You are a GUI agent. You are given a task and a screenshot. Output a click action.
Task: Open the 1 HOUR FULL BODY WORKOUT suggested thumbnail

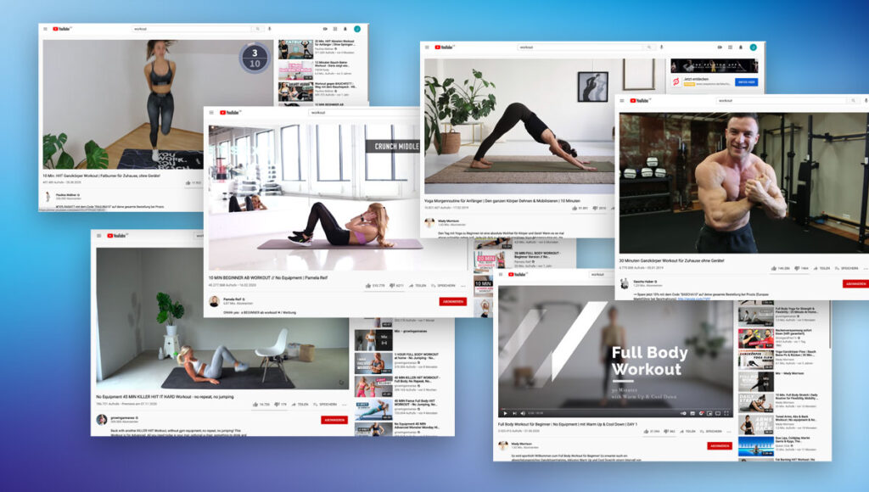click(x=373, y=363)
